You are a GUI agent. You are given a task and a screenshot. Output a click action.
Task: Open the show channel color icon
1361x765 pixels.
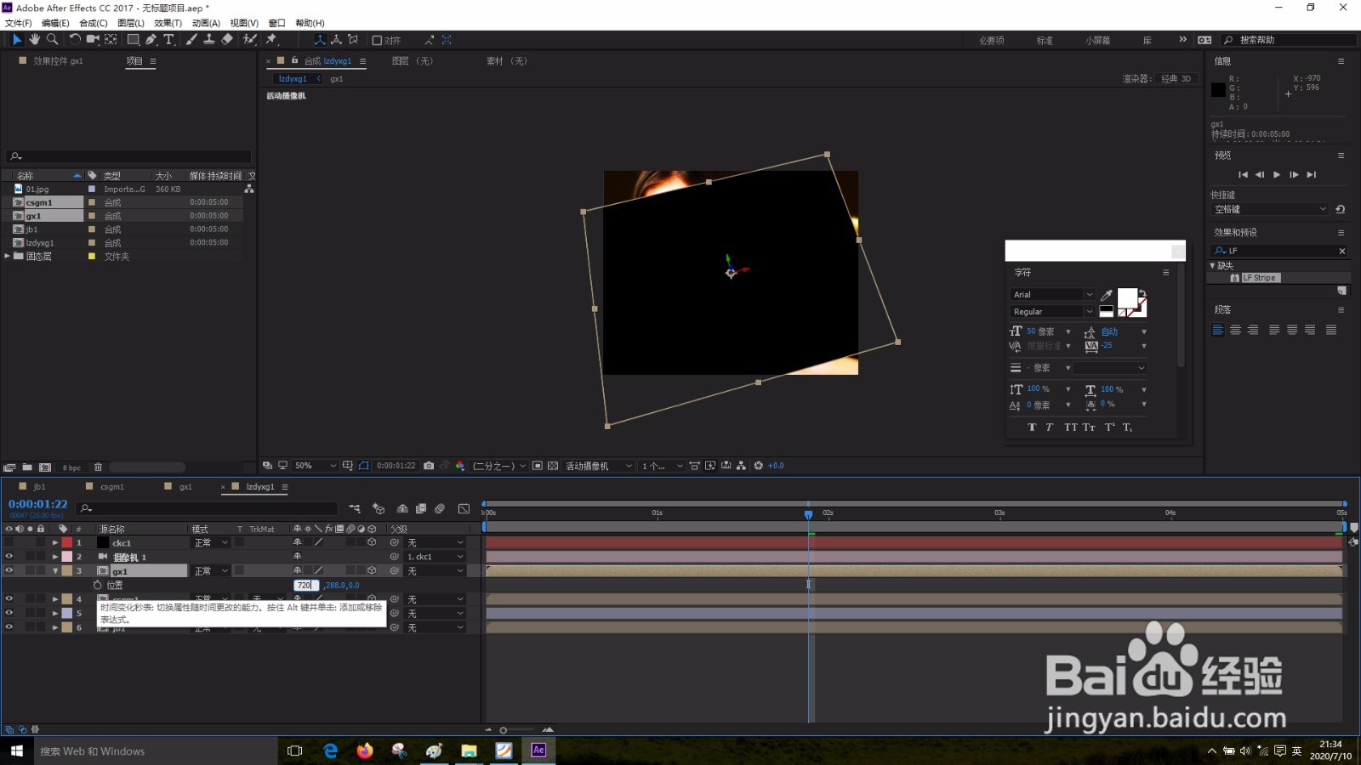pos(460,466)
